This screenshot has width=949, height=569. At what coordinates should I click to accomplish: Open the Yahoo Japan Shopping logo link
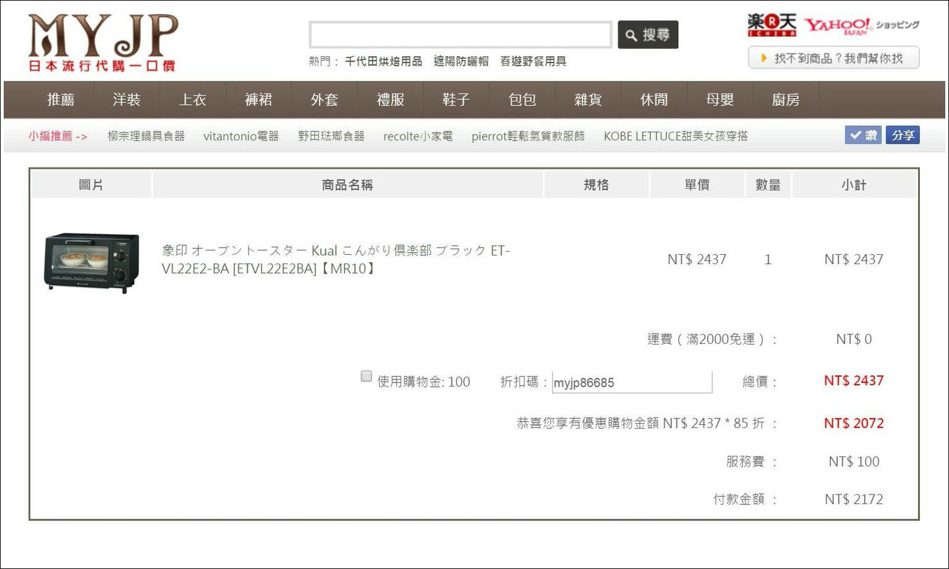pyautogui.click(x=862, y=26)
